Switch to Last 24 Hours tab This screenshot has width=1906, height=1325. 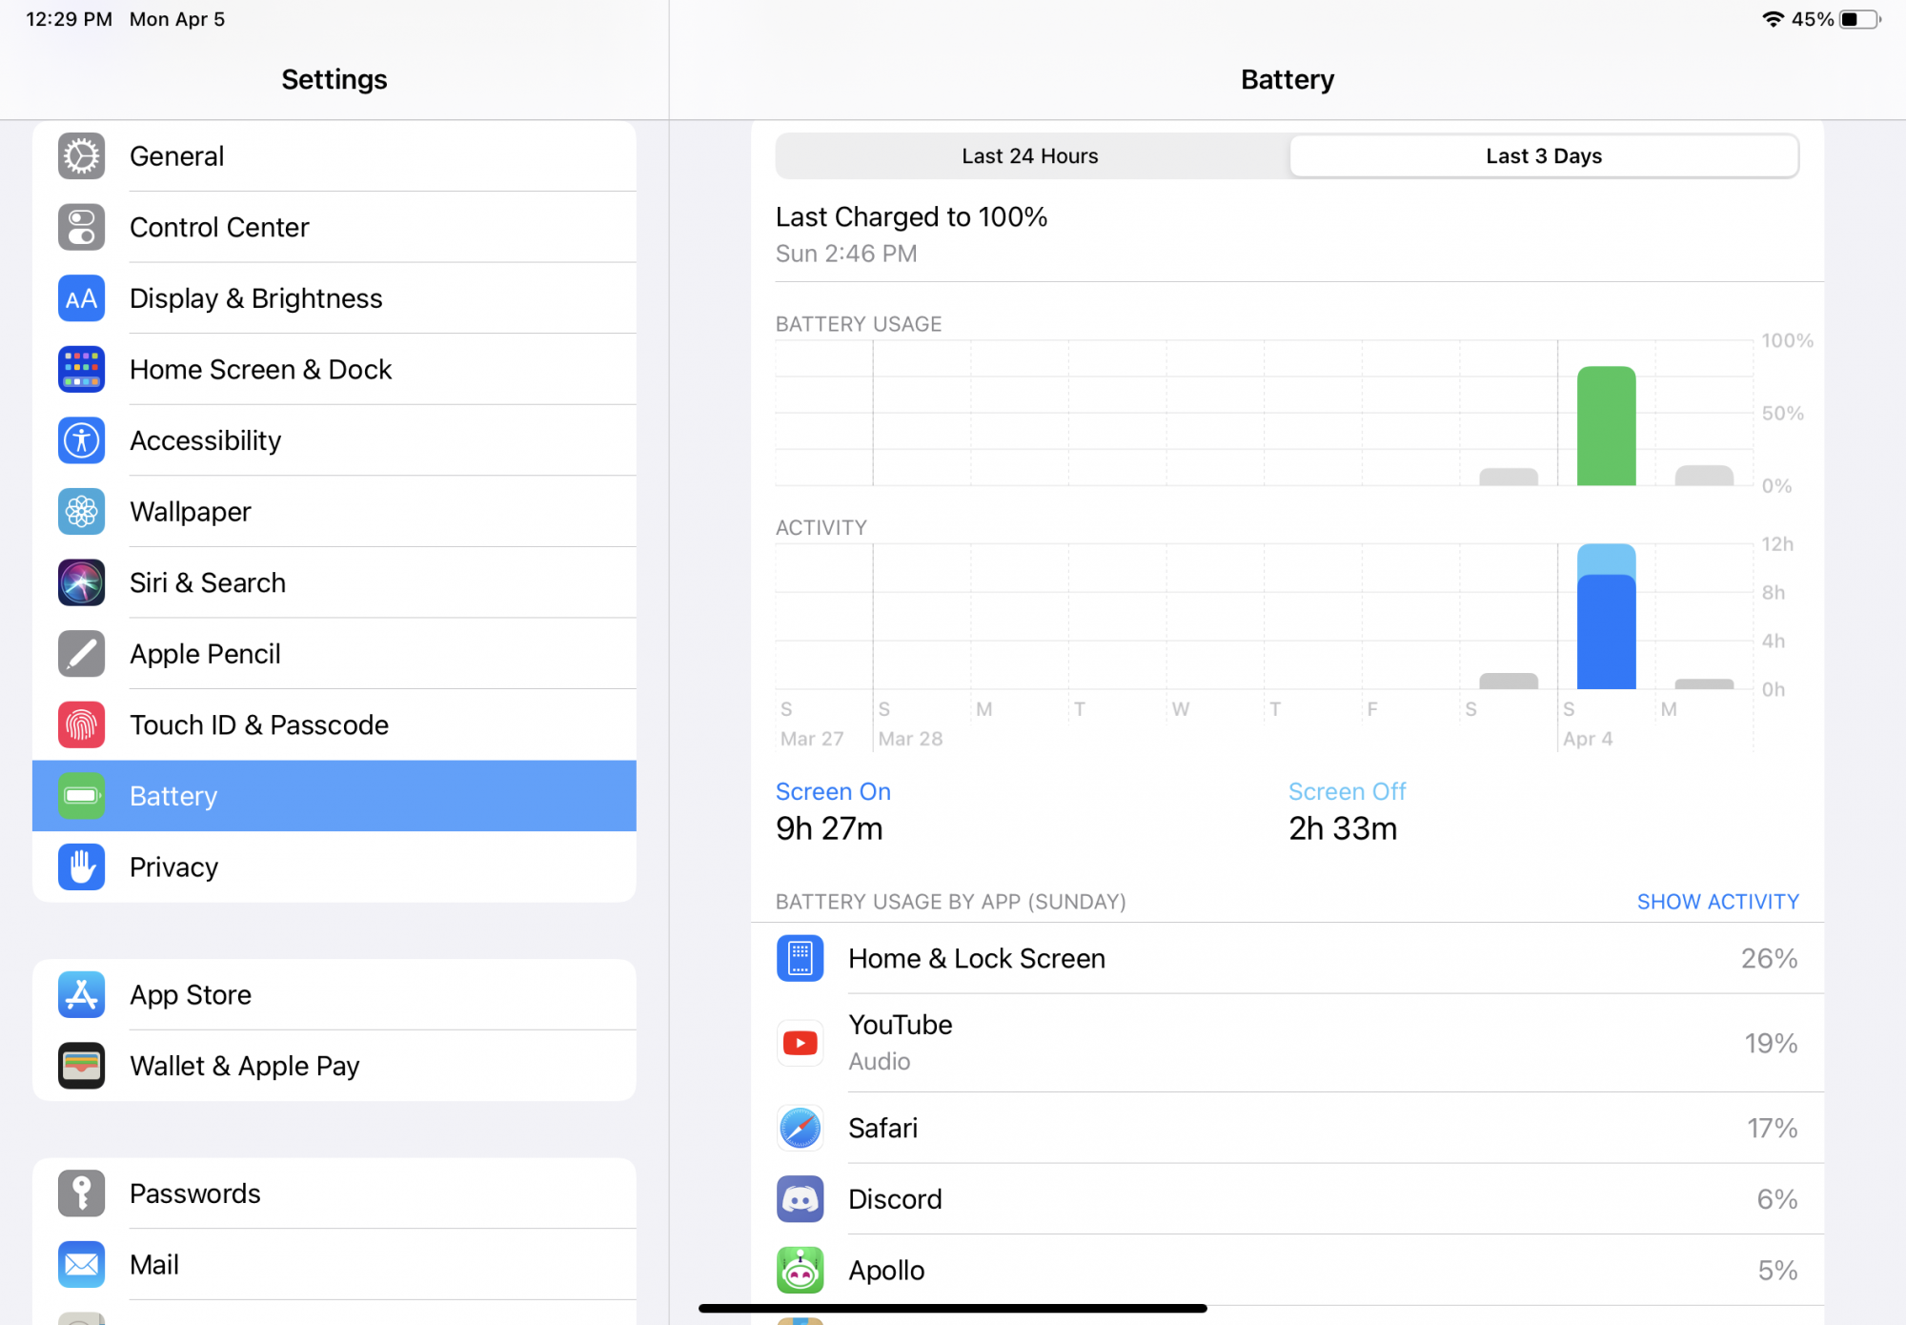(x=1029, y=155)
